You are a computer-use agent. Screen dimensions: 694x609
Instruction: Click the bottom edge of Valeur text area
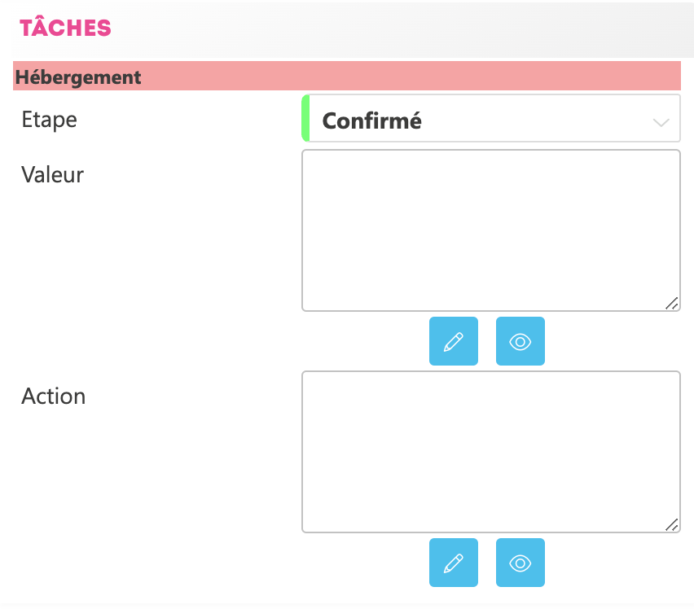pos(489,310)
